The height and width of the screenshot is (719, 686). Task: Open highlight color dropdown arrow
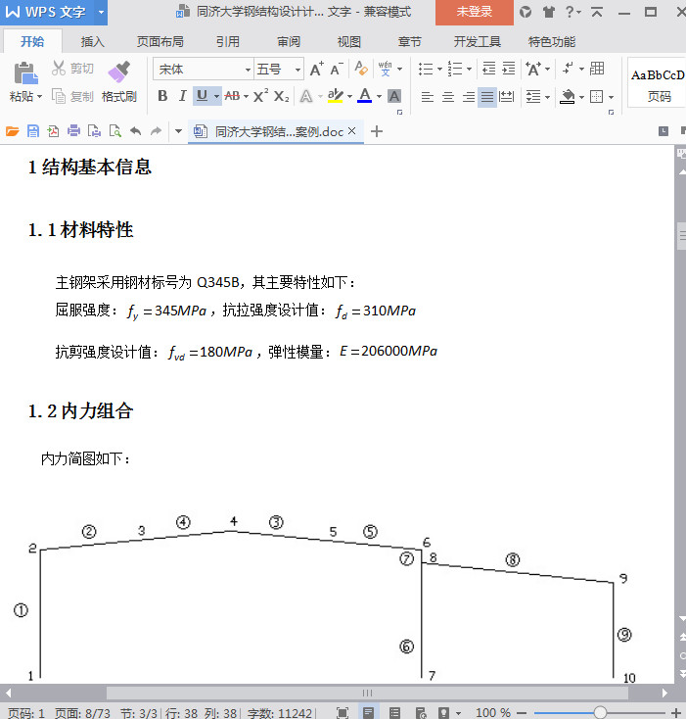[x=350, y=96]
